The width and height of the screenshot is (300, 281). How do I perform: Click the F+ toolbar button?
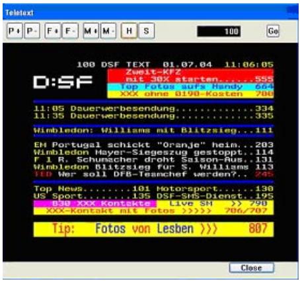pos(53,31)
